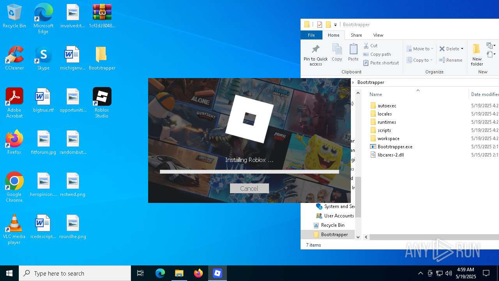Open the File tab in Explorer
Image resolution: width=499 pixels, height=281 pixels.
coord(311,35)
